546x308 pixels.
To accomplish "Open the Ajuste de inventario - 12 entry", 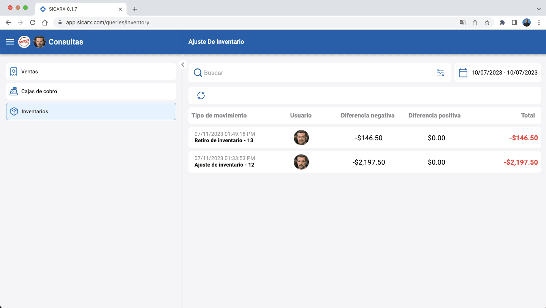I will [x=224, y=165].
